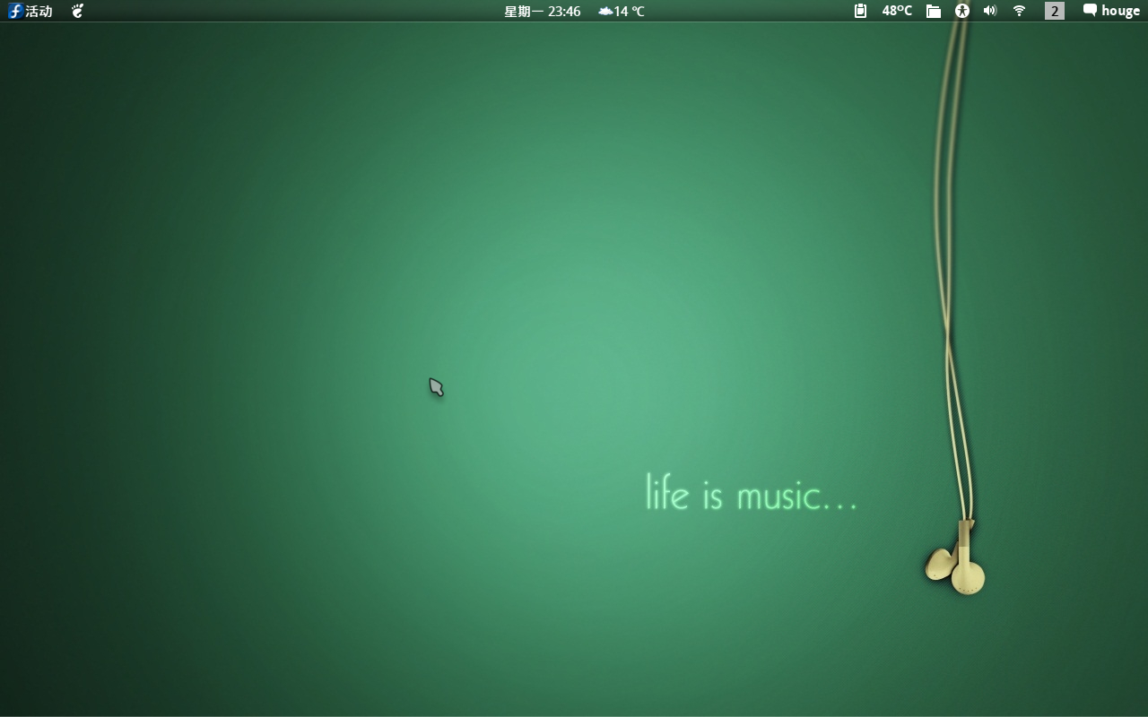Open the 星期一 23:46 clock calendar

pos(542,11)
